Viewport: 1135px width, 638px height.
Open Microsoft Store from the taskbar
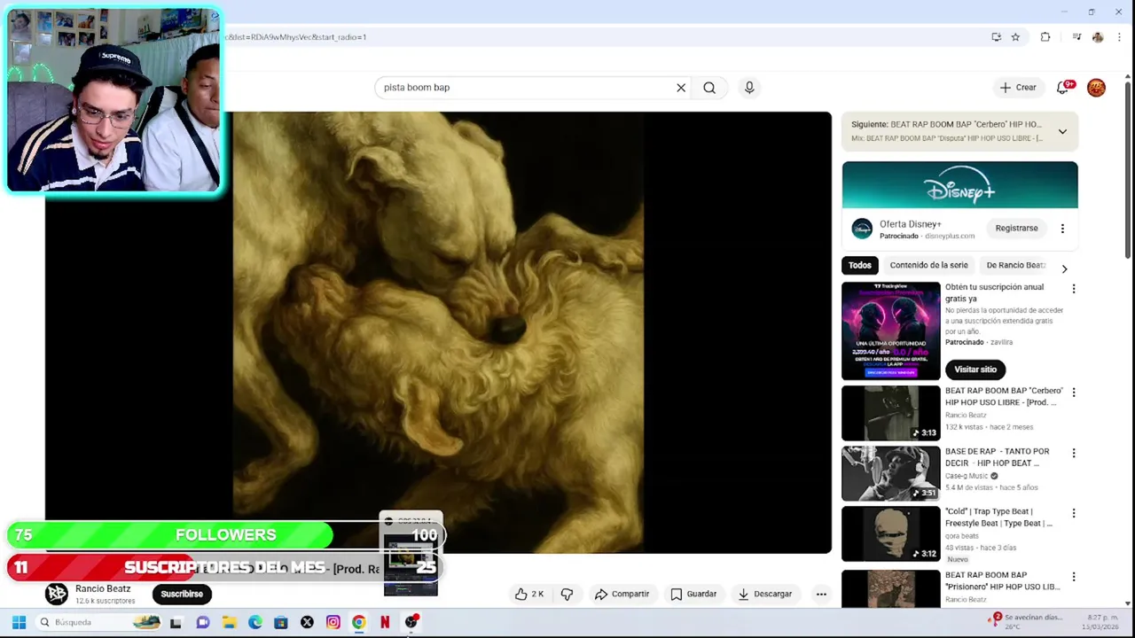(x=281, y=623)
